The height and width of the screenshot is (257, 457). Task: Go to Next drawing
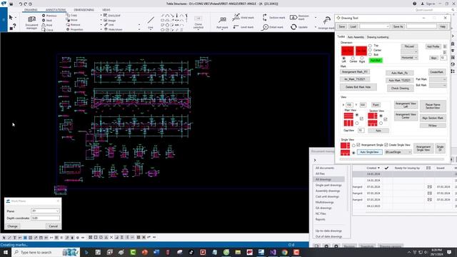click(x=47, y=20)
